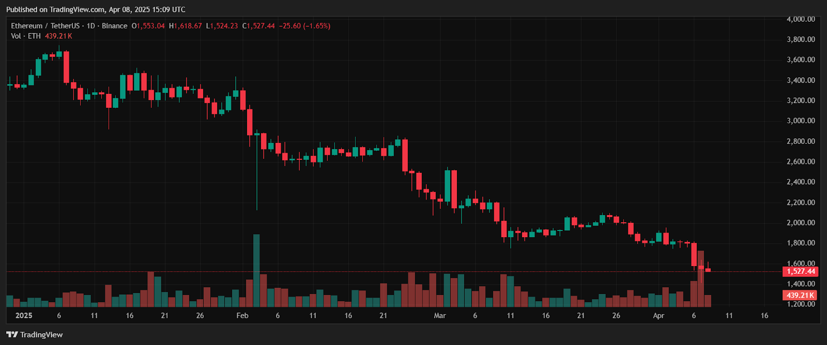Click the 2,800.00 price axis label
The height and width of the screenshot is (345, 827).
pos(801,141)
